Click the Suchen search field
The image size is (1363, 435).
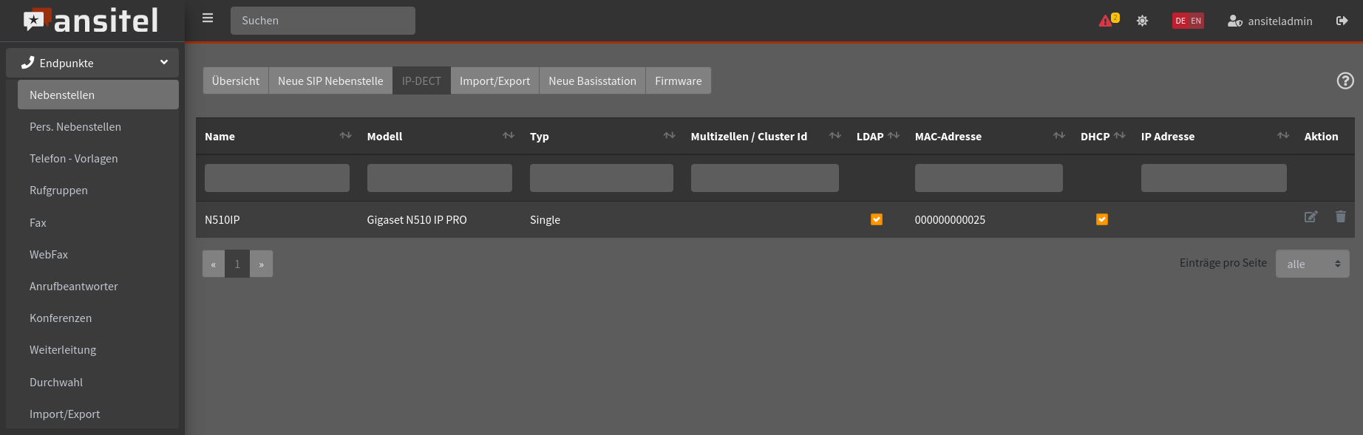(x=322, y=21)
